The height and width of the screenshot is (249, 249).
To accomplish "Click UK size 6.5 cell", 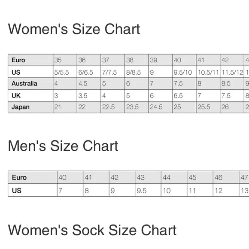I will click(x=184, y=95).
